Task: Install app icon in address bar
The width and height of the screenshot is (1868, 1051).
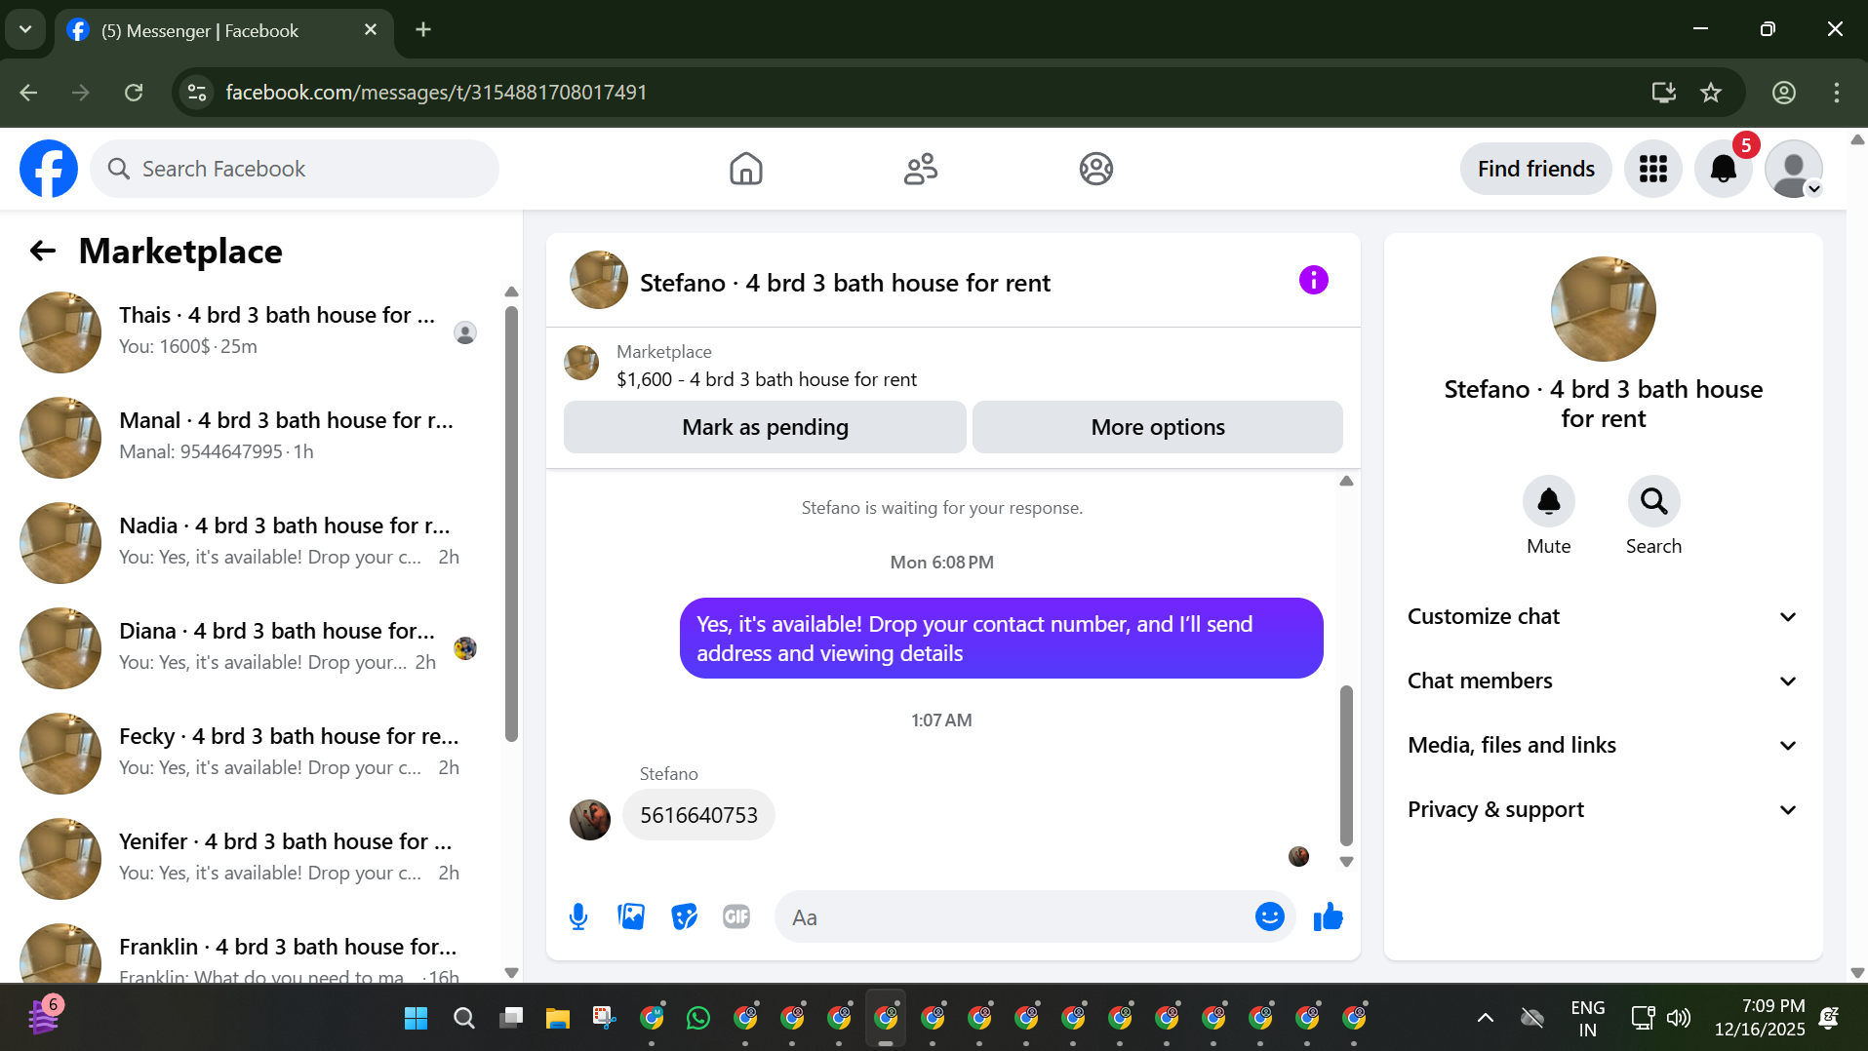Action: [1663, 93]
